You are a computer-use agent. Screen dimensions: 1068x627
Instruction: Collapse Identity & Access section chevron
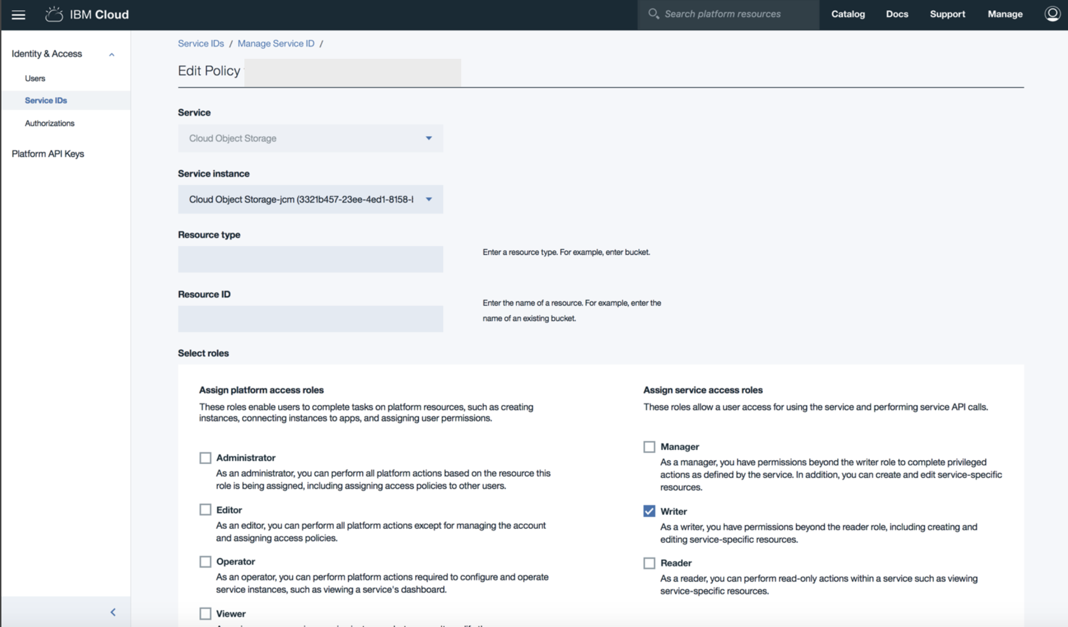tap(112, 55)
